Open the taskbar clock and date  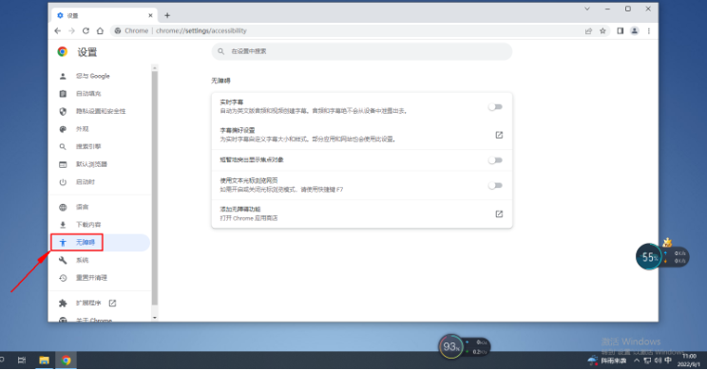[x=690, y=361]
